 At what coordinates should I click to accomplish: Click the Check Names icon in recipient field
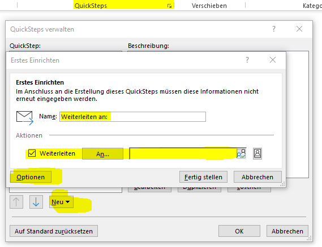coord(241,153)
